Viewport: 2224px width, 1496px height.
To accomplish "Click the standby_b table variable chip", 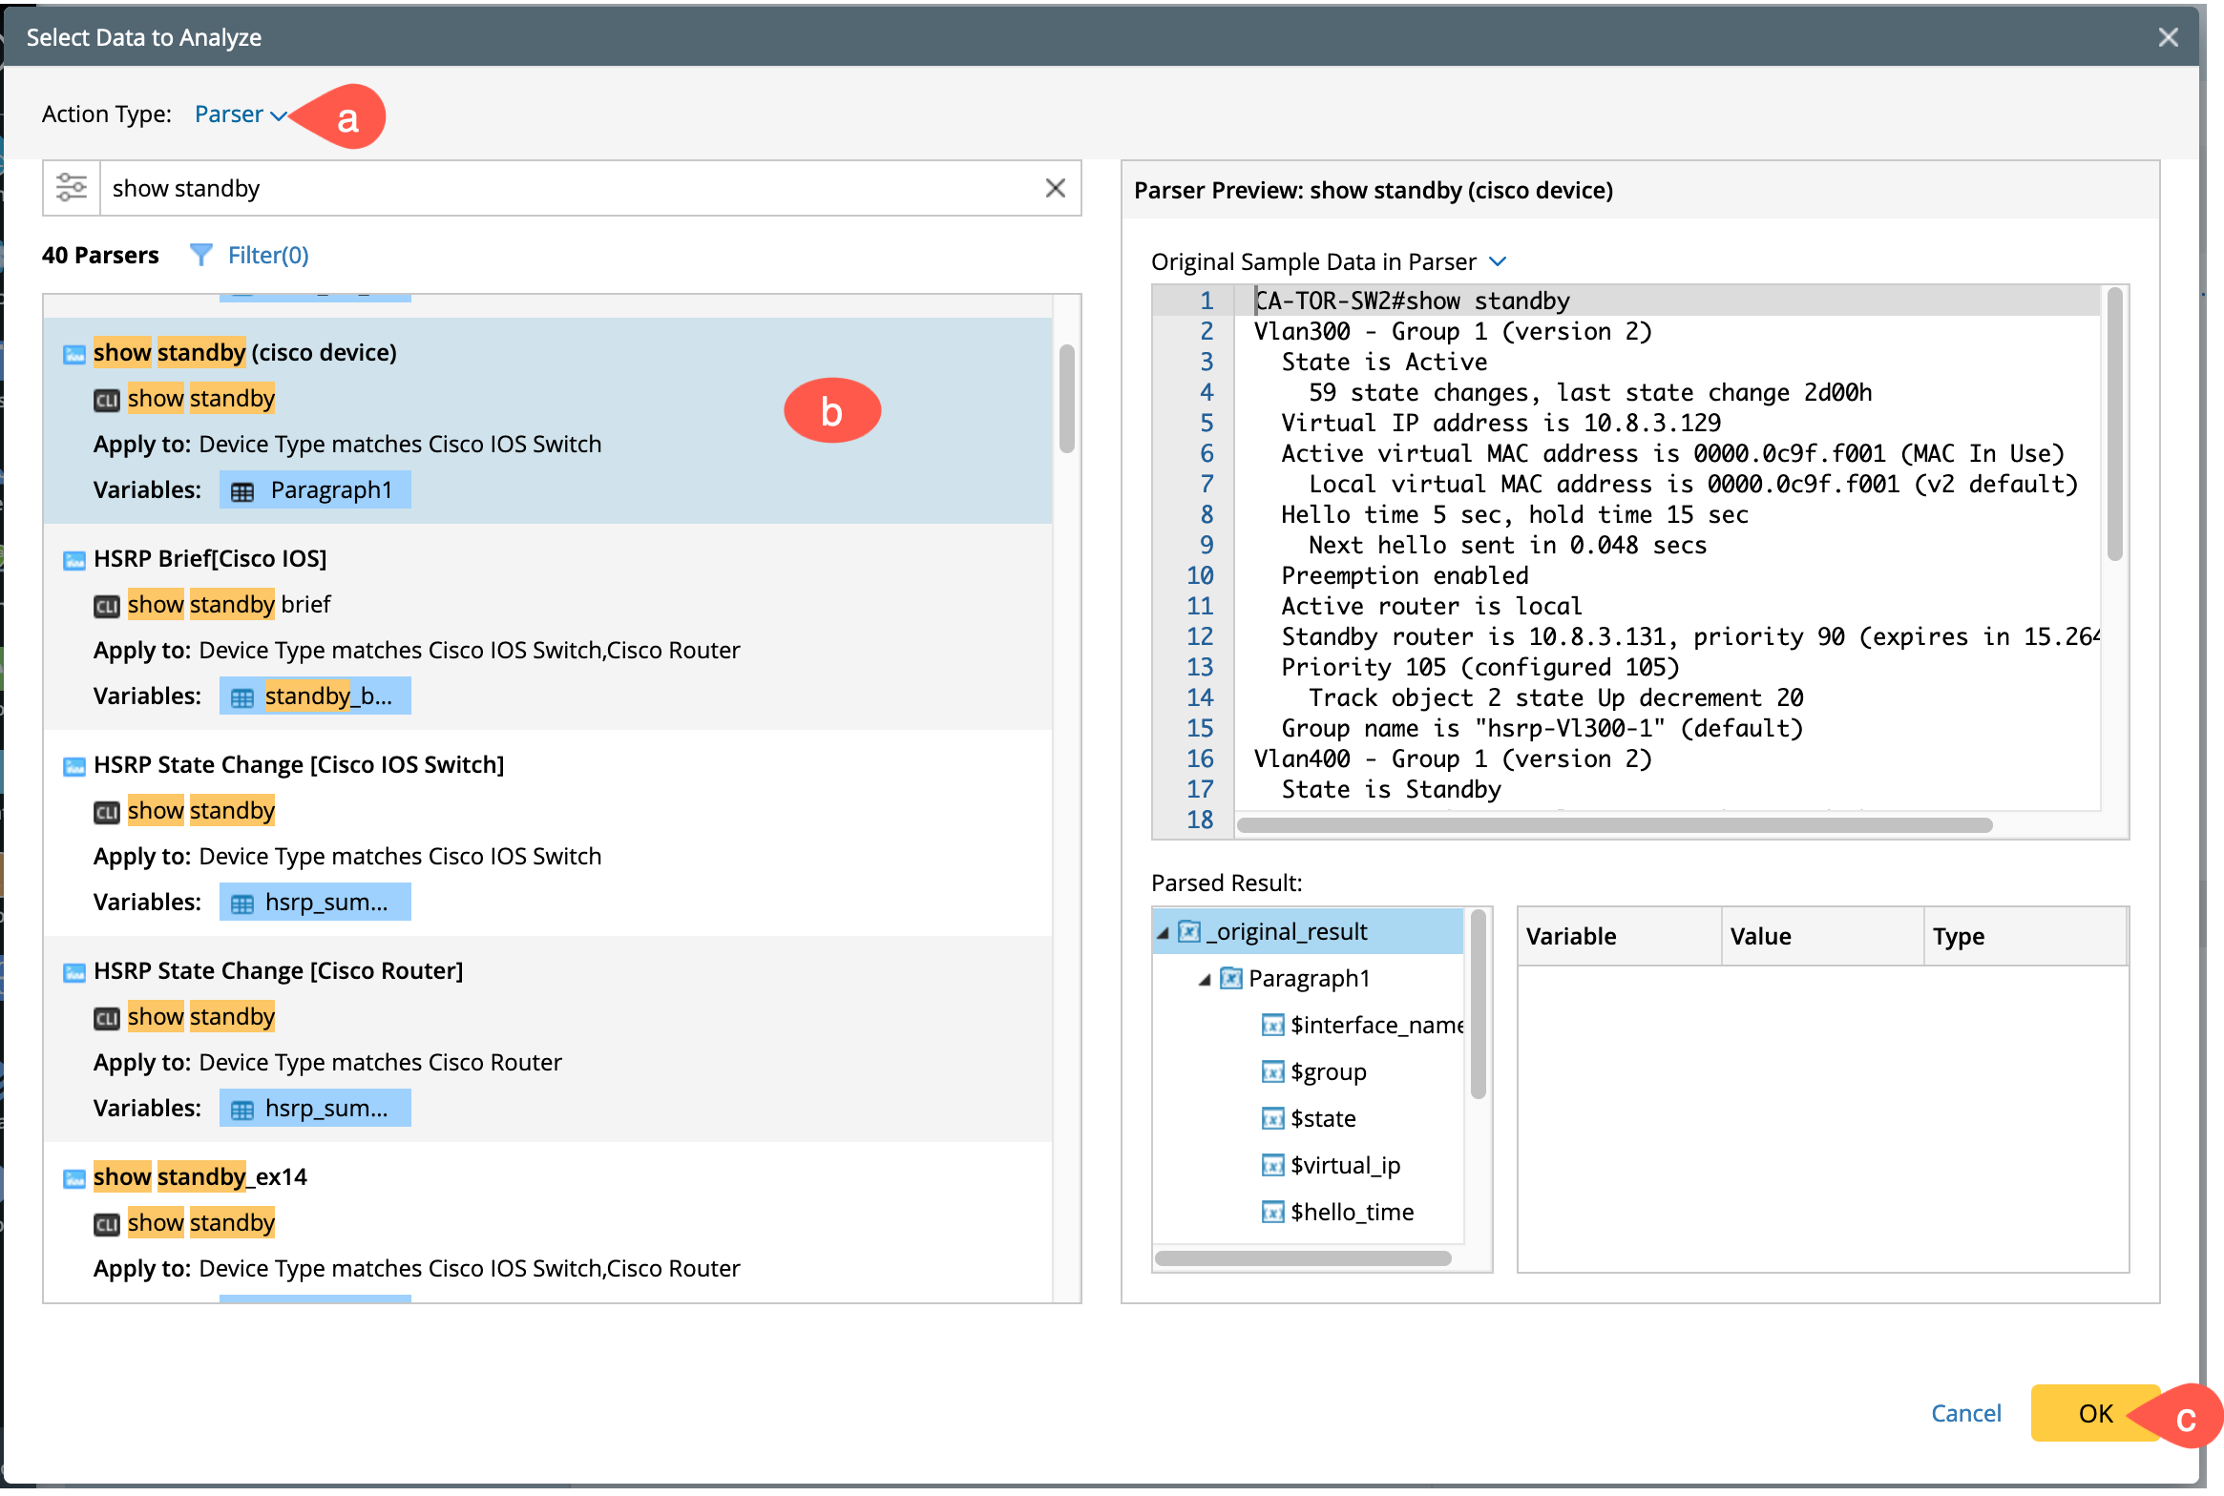I will [315, 696].
